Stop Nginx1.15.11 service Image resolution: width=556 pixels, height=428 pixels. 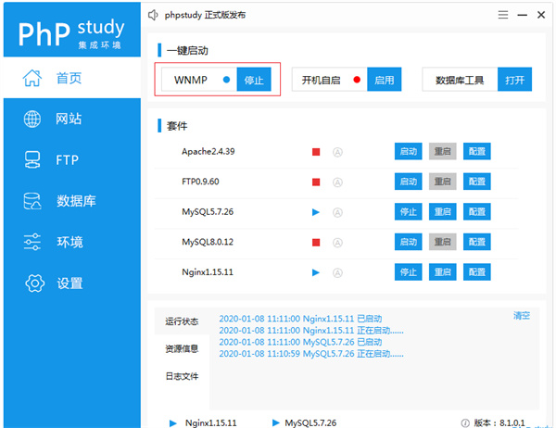[x=409, y=272]
